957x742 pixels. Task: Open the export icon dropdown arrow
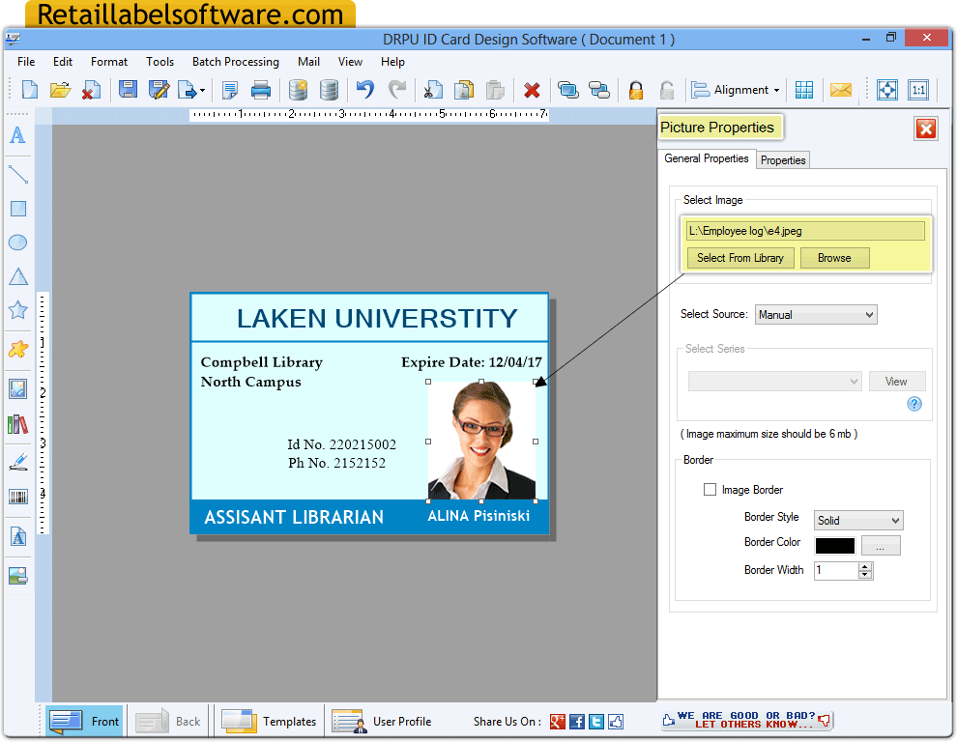(202, 91)
